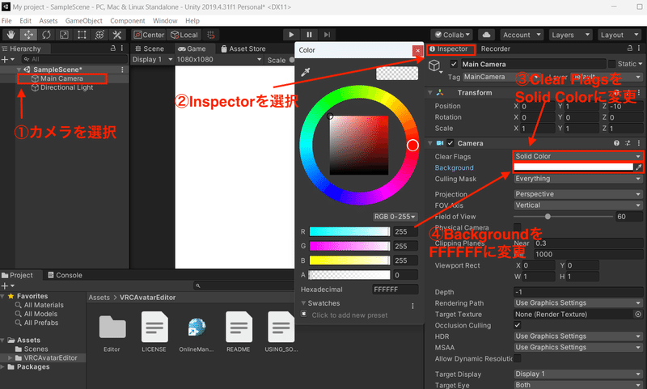Open cloud services icon
Screen dimensions: 647x389
tap(487, 35)
